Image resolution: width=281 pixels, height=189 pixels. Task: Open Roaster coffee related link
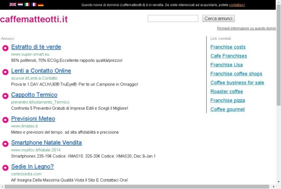(227, 92)
